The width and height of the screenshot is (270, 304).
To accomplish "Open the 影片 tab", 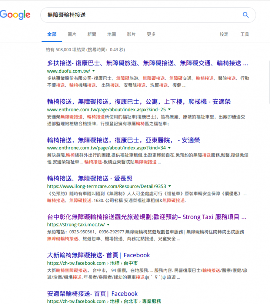I will (x=131, y=34).
